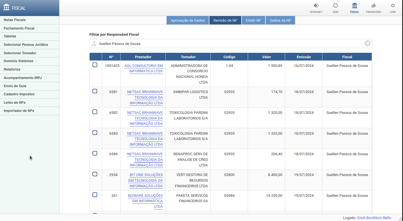Open Fechamento Fiscal in sidebar
This screenshot has width=403, height=221.
[x=30, y=28]
